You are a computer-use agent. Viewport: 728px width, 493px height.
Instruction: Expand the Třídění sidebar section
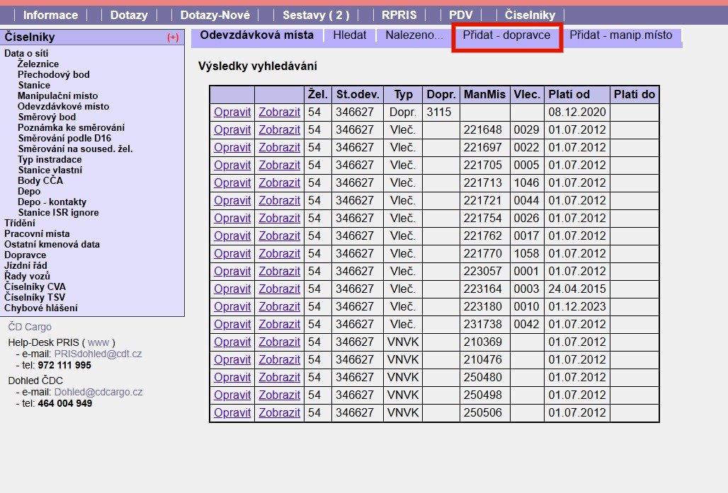click(x=20, y=223)
